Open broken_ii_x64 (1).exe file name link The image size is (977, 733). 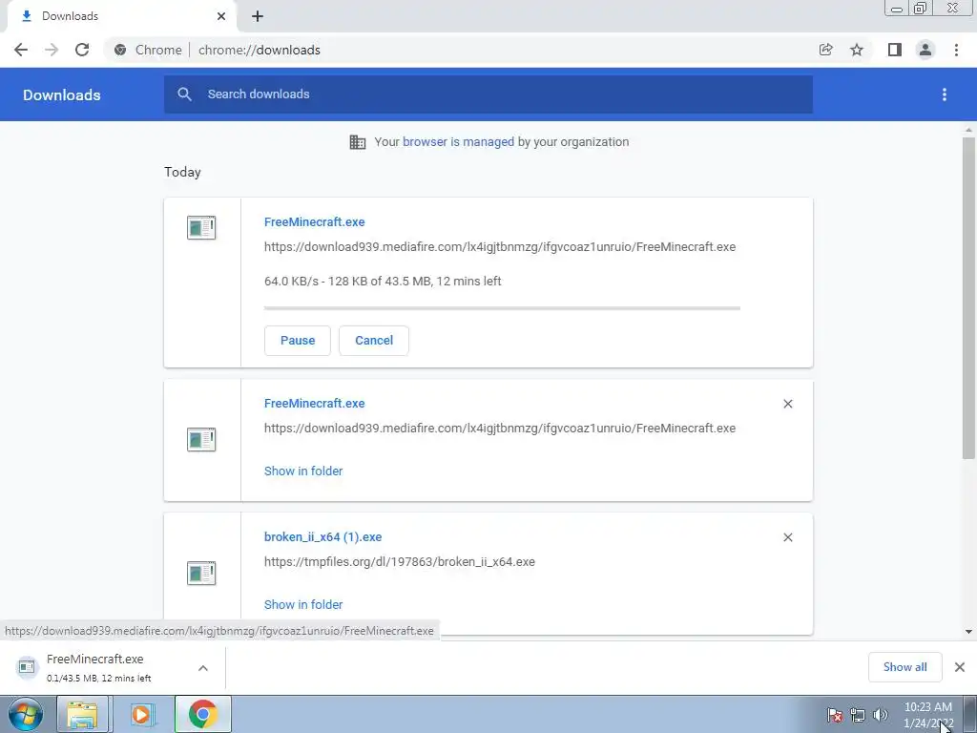click(x=322, y=536)
